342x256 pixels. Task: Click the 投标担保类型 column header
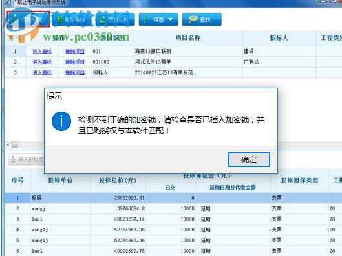pos(299,181)
